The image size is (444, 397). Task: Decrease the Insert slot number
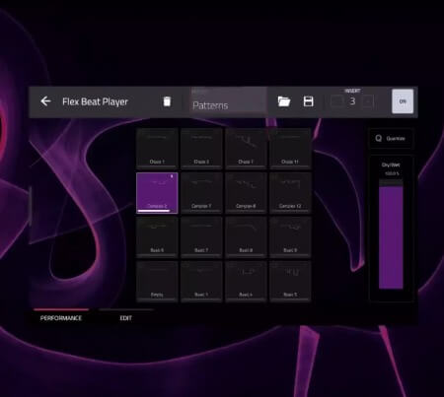336,101
